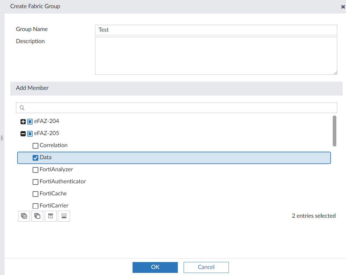Toggle the FortiAuthenticator checkbox
The image size is (346, 275).
click(x=35, y=182)
